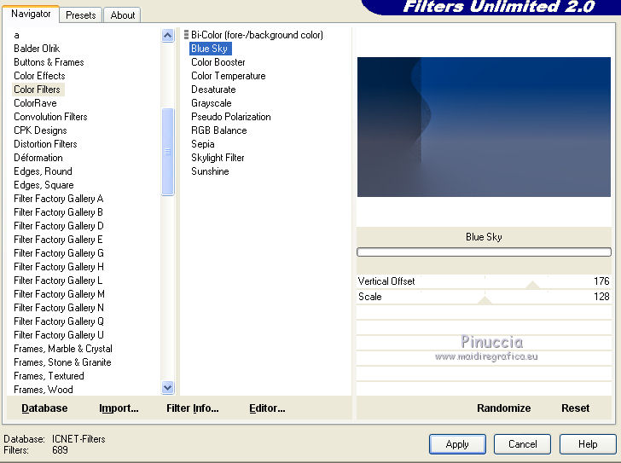The width and height of the screenshot is (621, 463).
Task: Select Filter Factory Gallery Q
Action: (59, 321)
